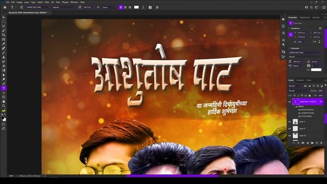The image size is (327, 184).
Task: Select the Healing Brush tool
Action: click(x=4, y=48)
